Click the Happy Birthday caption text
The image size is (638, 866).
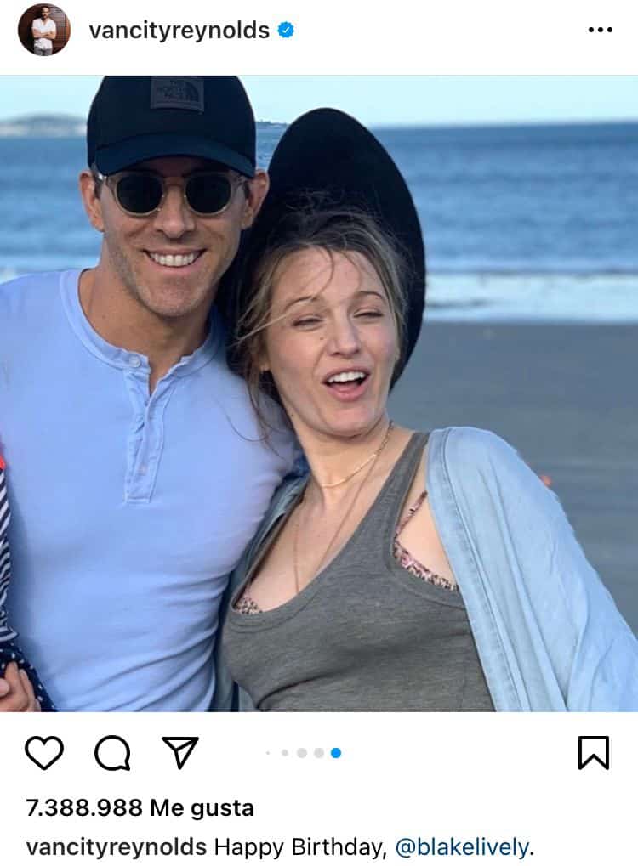coord(300,846)
